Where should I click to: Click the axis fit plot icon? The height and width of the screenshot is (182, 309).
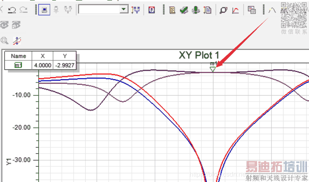(x=17, y=41)
